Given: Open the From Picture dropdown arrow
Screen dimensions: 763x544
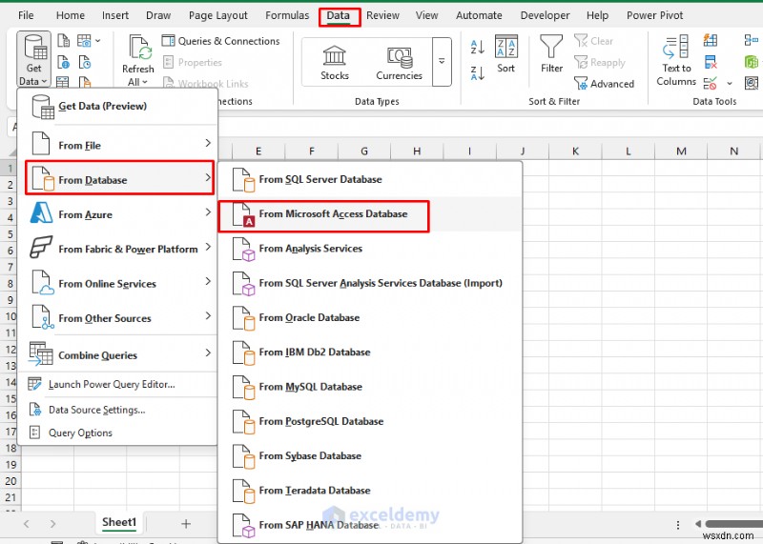Looking at the screenshot, I should point(98,41).
